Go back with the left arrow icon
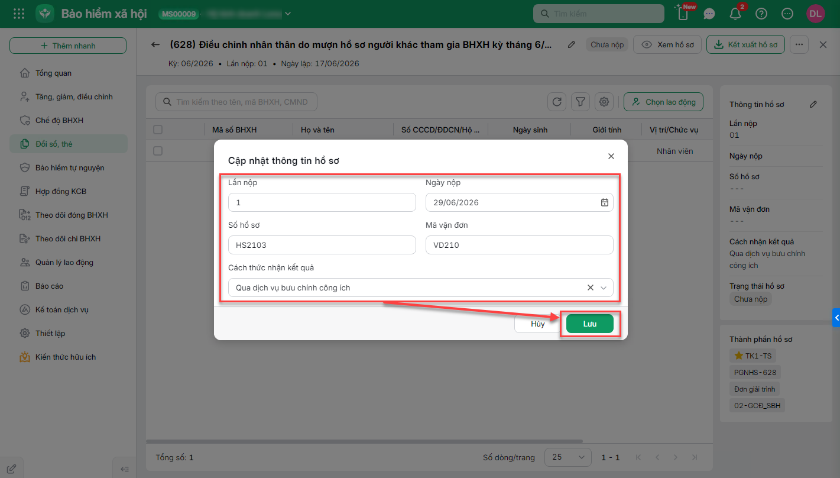This screenshot has height=478, width=840. (155, 44)
